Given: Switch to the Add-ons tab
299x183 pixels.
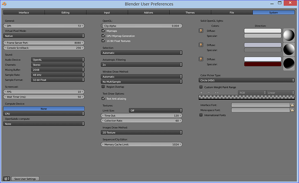Looking at the screenshot, I should [148, 13].
